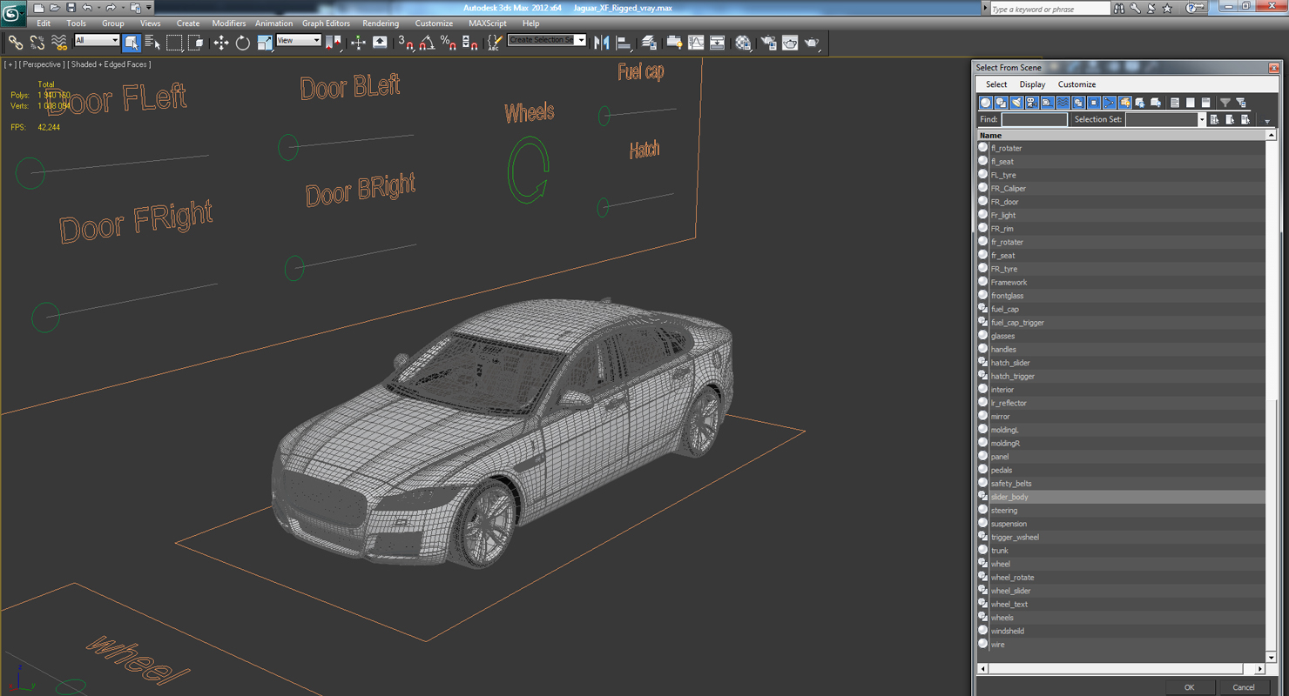Viewport: 1289px width, 696px height.
Task: Select hatch_slider in the object list
Action: (1121, 363)
